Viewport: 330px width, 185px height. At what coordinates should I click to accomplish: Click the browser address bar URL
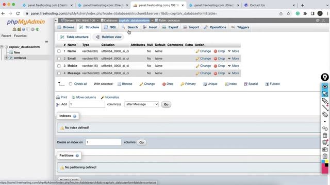click(x=124, y=13)
